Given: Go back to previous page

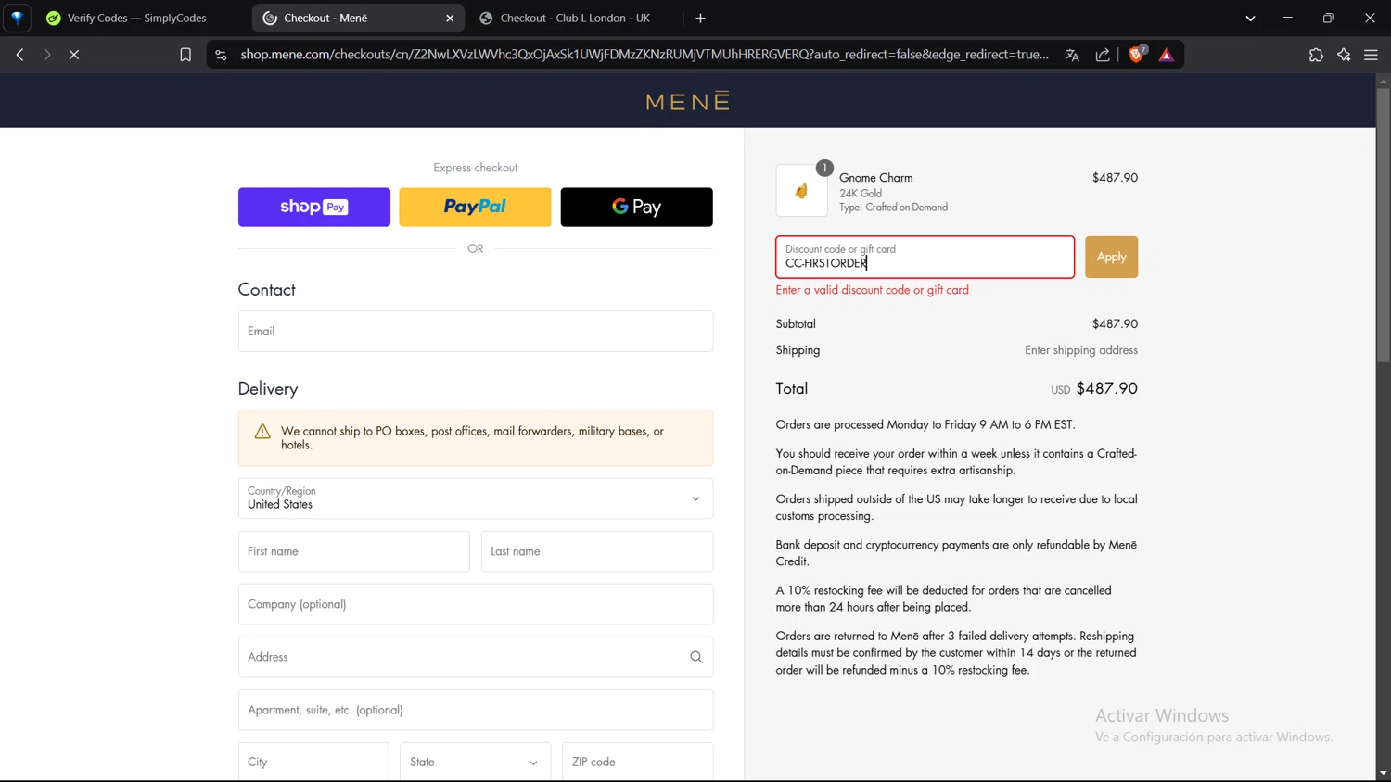Looking at the screenshot, I should [19, 55].
